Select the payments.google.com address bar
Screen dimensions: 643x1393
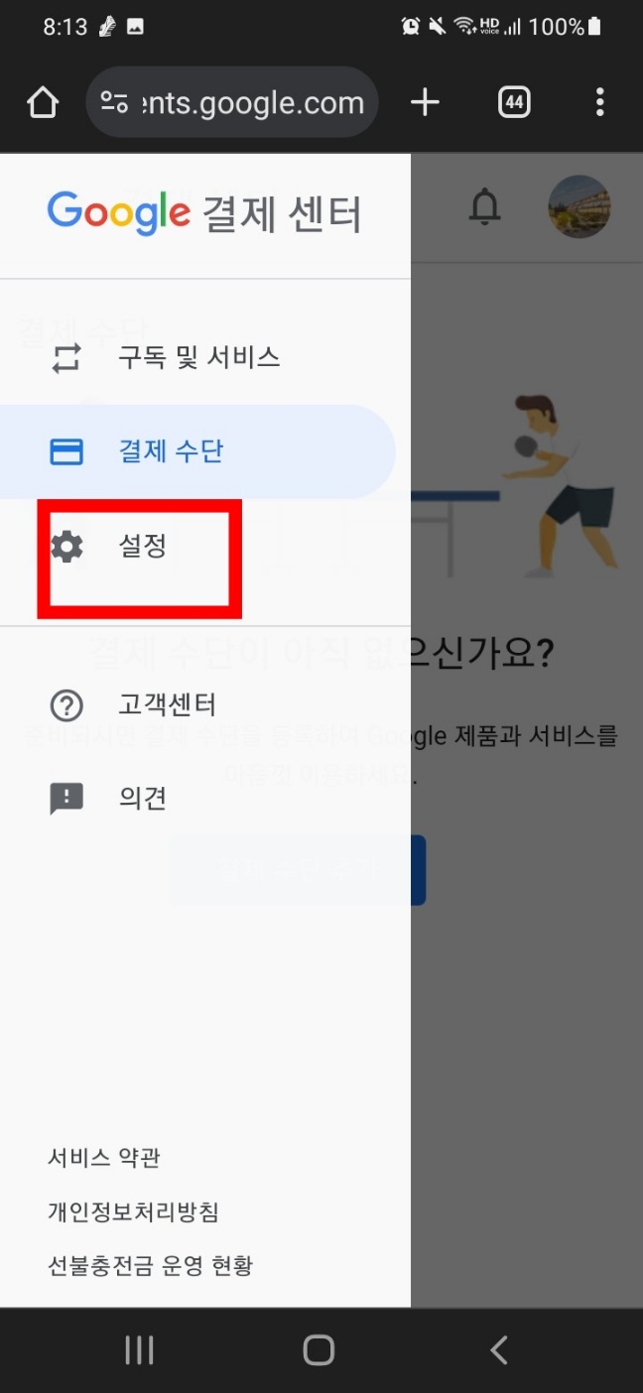pos(232,102)
